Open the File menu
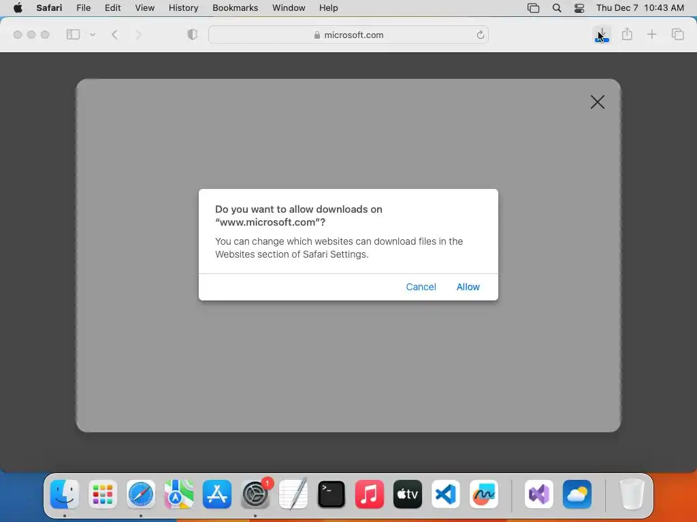The width and height of the screenshot is (697, 522). (x=83, y=8)
